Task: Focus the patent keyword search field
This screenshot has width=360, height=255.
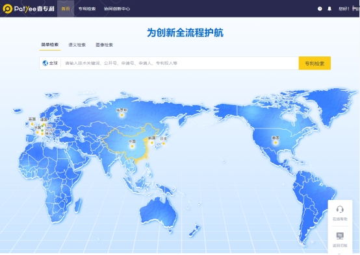Action: pos(179,63)
